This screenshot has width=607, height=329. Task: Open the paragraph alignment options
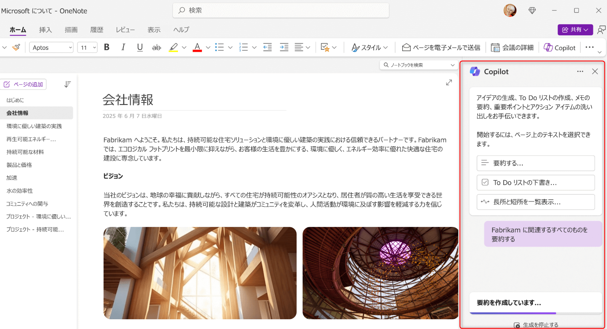(x=303, y=48)
